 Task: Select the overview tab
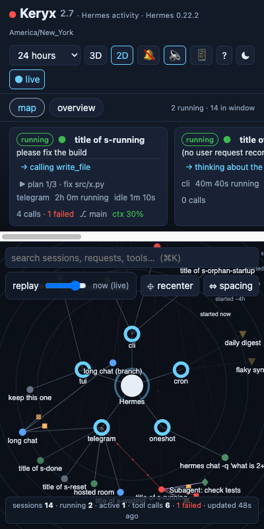click(76, 108)
